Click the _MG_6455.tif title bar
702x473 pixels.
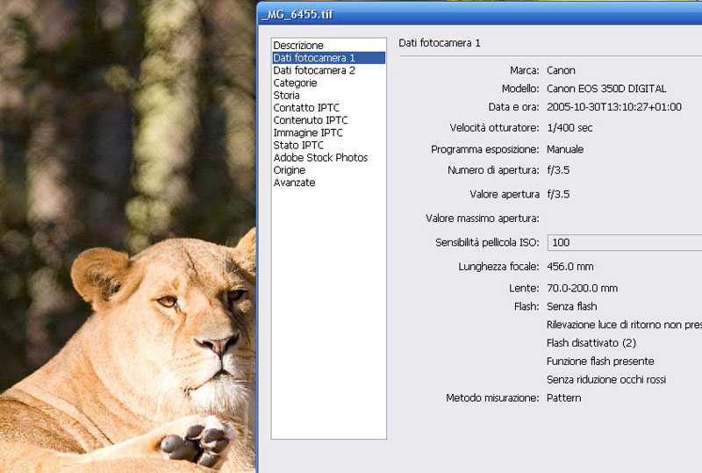480,14
